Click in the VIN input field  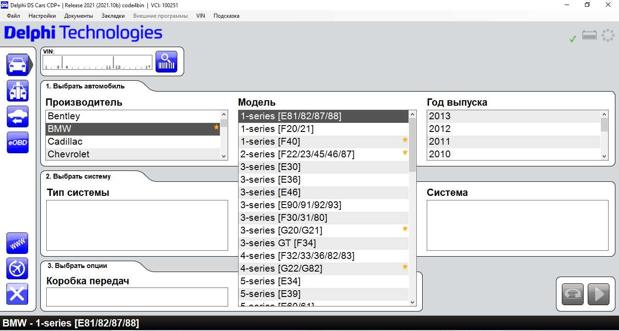tap(97, 63)
